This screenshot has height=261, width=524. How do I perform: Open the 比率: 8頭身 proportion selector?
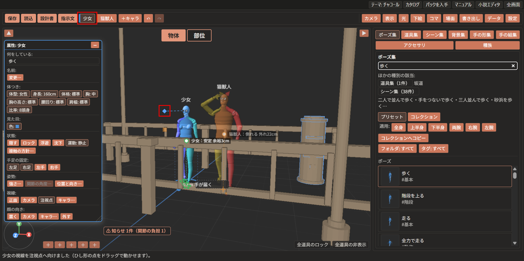19,110
